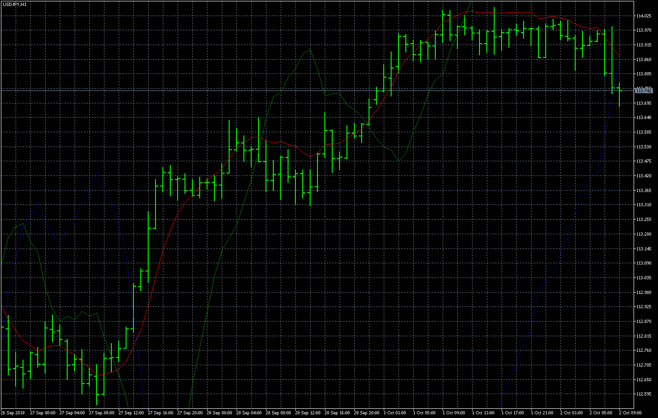This screenshot has height=418, width=658.
Task: Click the 113.970 price axis label
Action: [644, 30]
